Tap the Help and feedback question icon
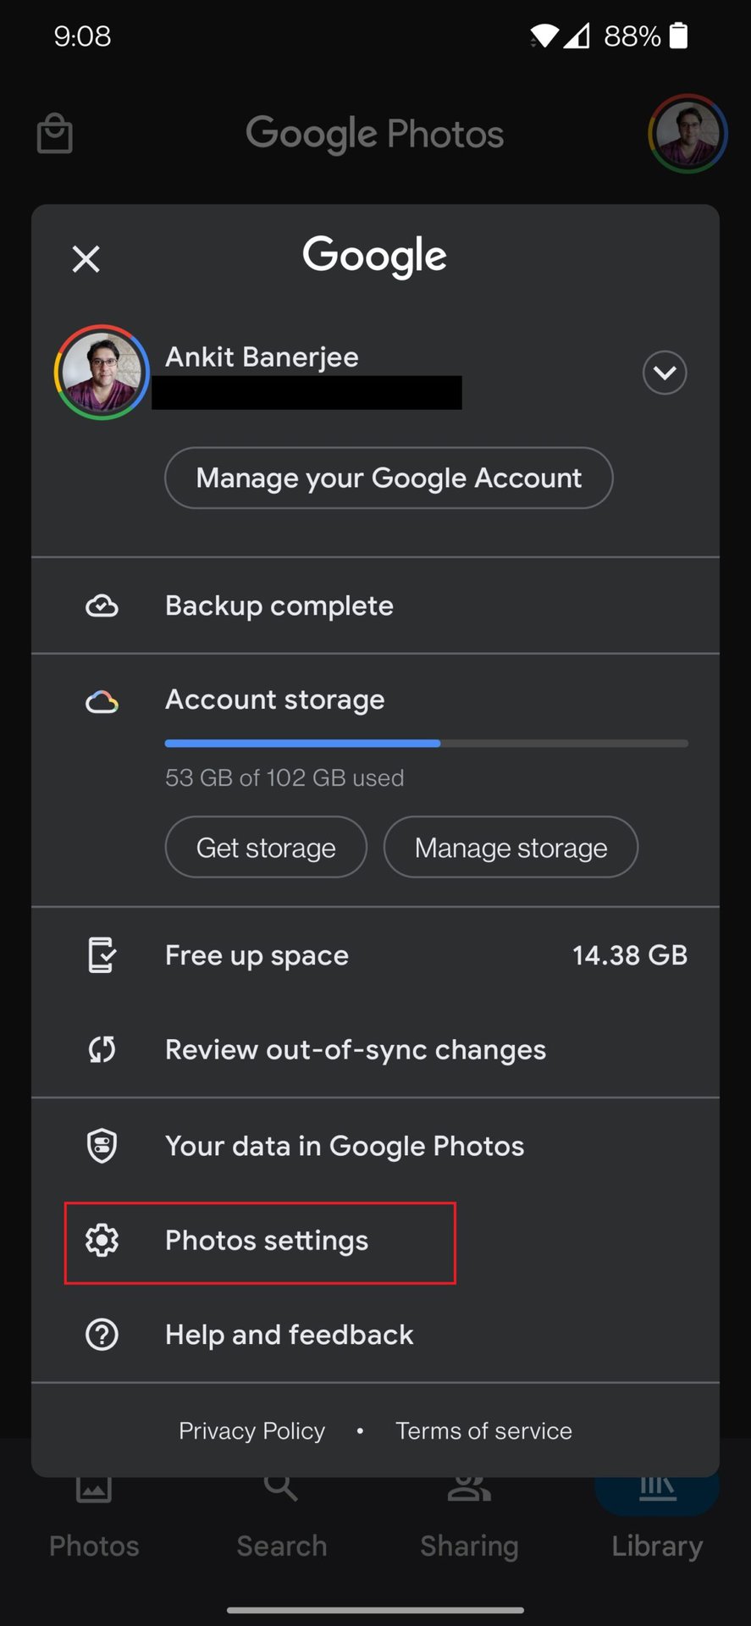Viewport: 751px width, 1626px height. coord(102,1335)
